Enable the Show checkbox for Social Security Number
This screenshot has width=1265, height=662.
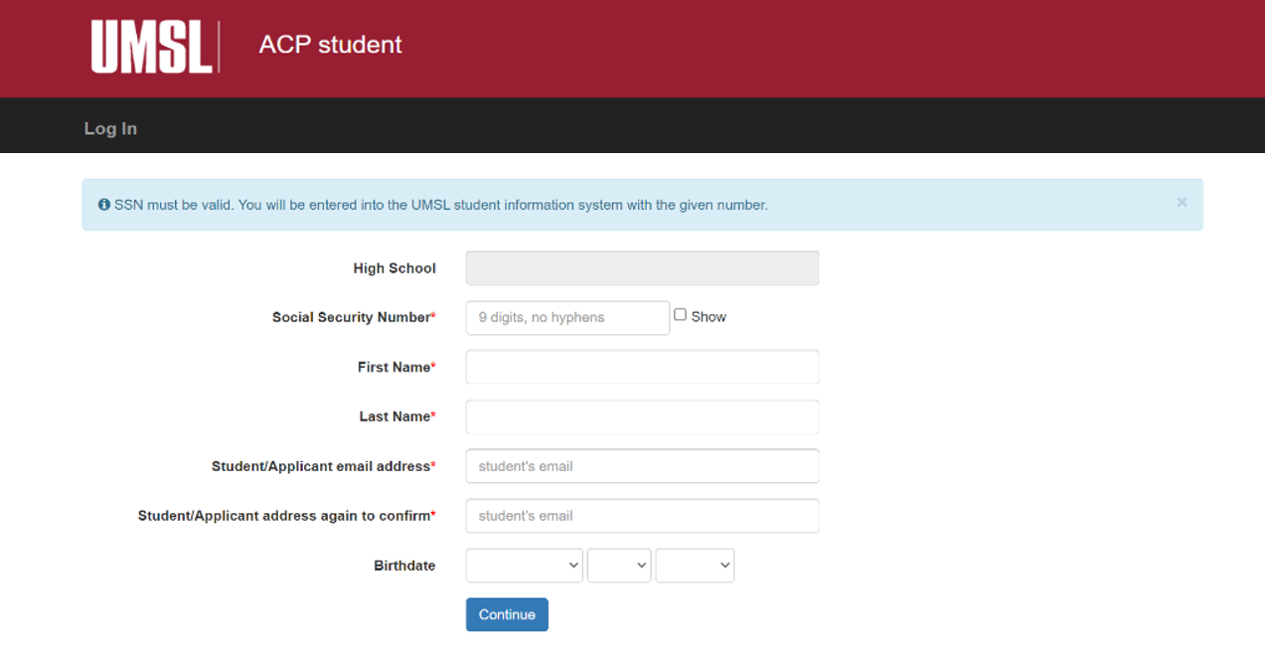click(x=680, y=313)
